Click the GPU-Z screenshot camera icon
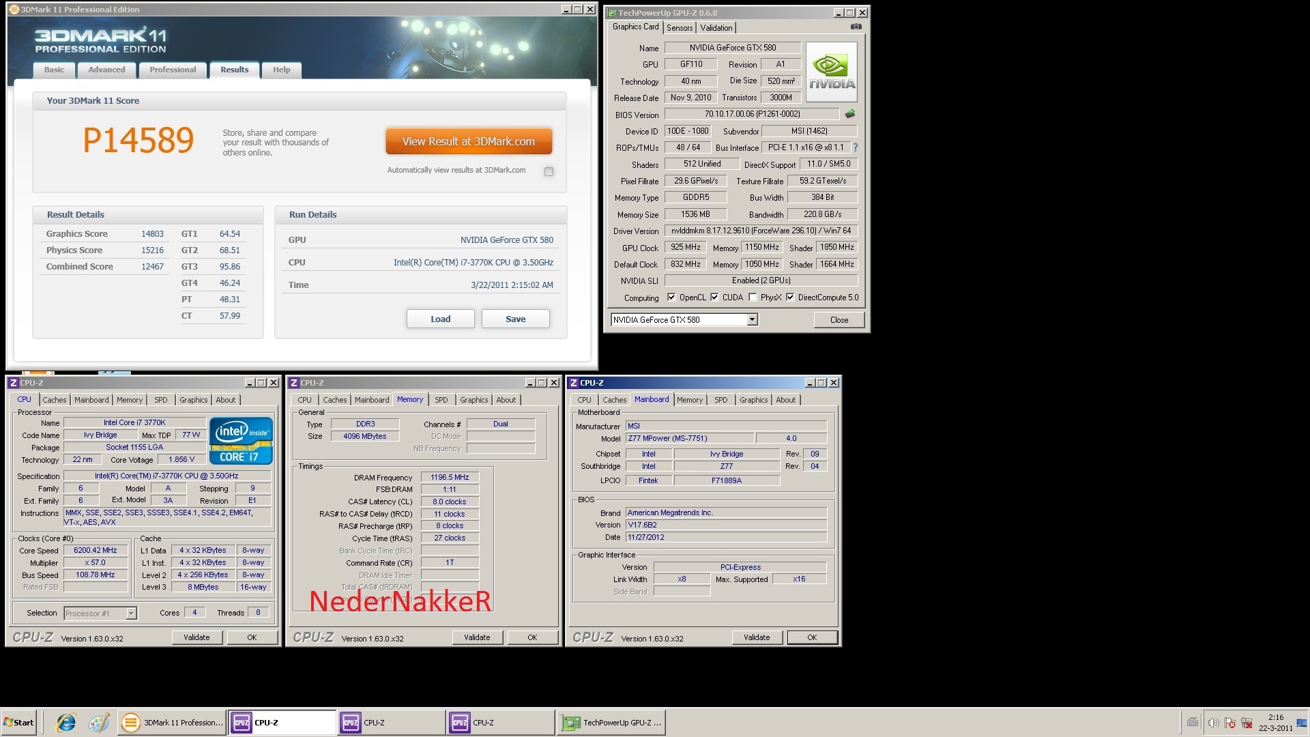The image size is (1310, 737). (x=856, y=27)
